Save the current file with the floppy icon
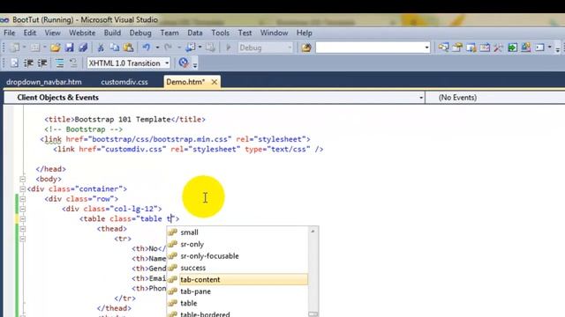The height and width of the screenshot is (317, 565). 70,48
